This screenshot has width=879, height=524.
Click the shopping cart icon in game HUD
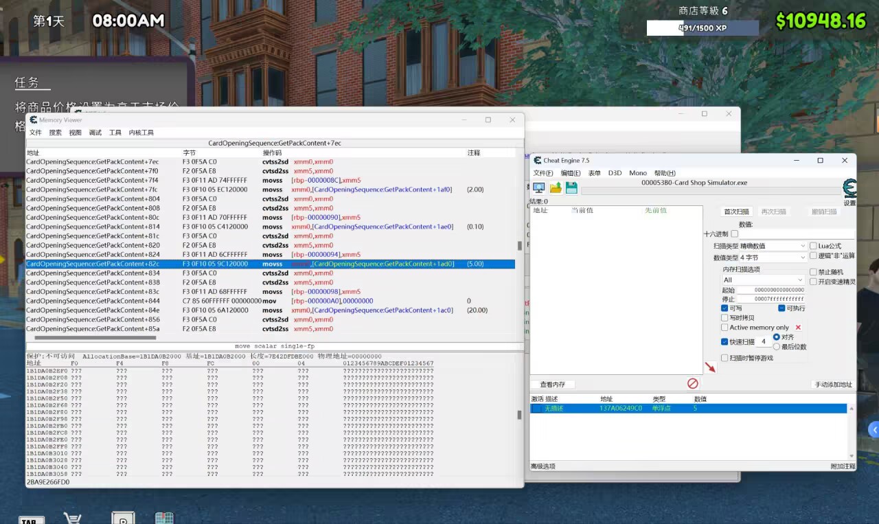(x=72, y=518)
